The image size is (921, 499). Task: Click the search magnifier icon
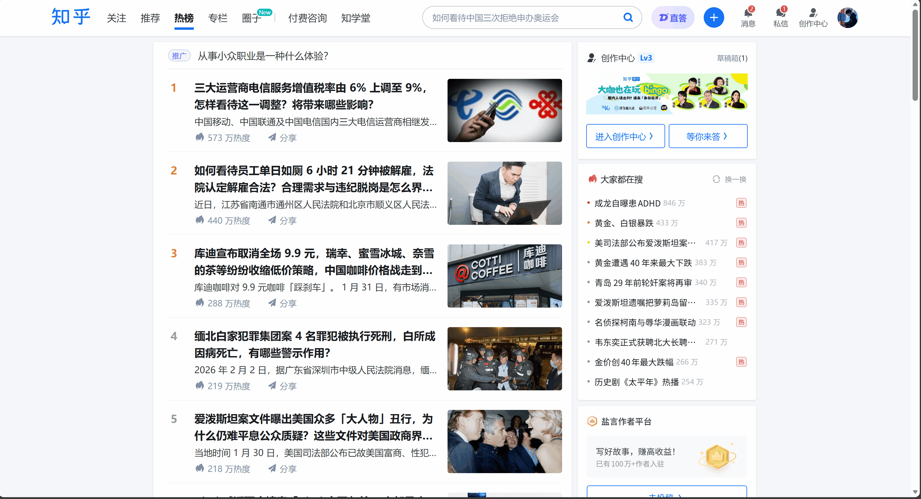628,17
